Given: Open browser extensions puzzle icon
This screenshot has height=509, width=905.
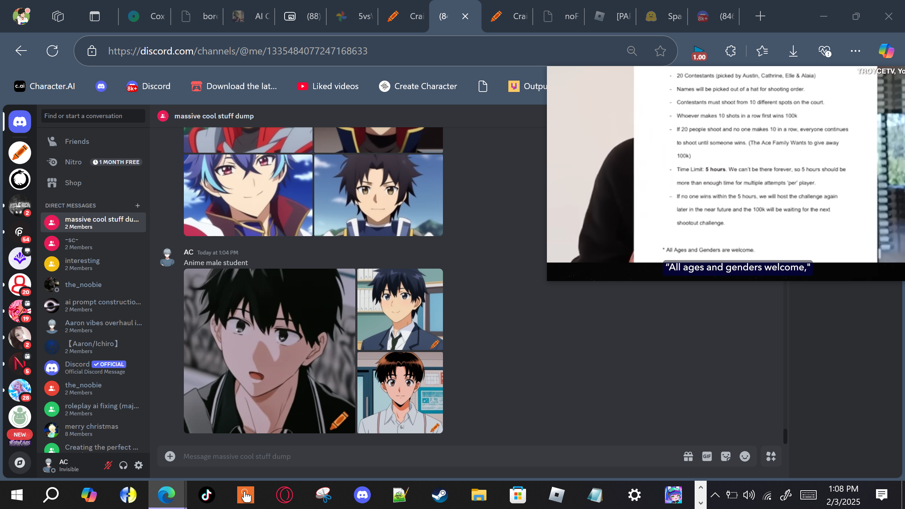Looking at the screenshot, I should pos(730,51).
